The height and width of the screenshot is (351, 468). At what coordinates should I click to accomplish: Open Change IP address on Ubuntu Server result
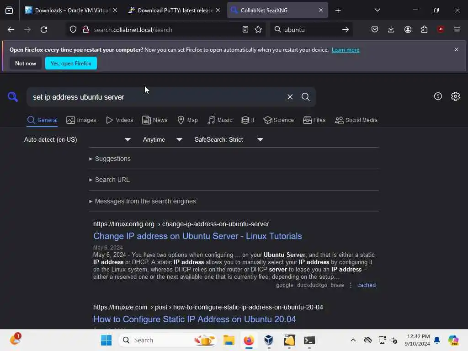point(197,236)
